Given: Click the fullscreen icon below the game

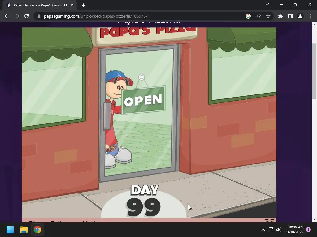Looking at the screenshot, I should click(270, 221).
